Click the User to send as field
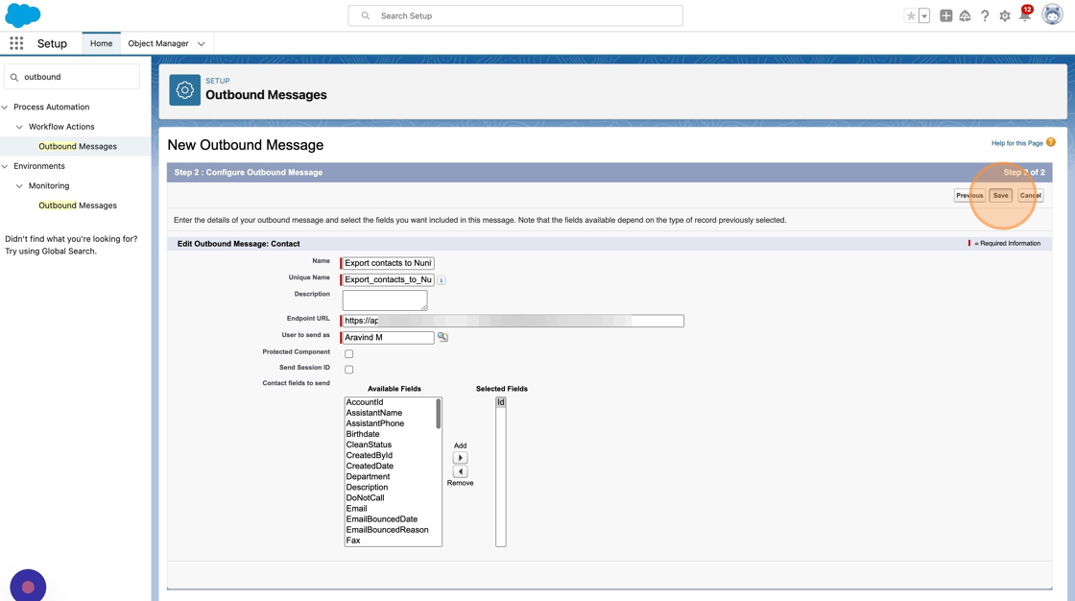1075x601 pixels. (388, 338)
